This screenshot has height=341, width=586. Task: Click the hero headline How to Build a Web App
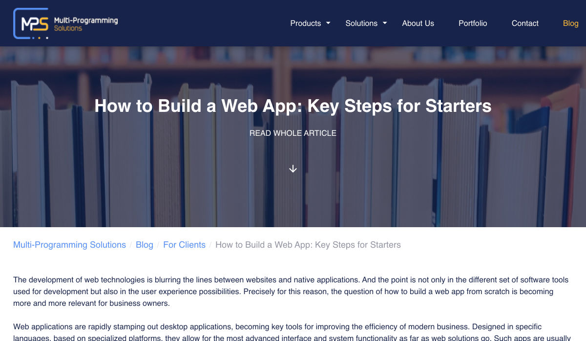(x=293, y=106)
